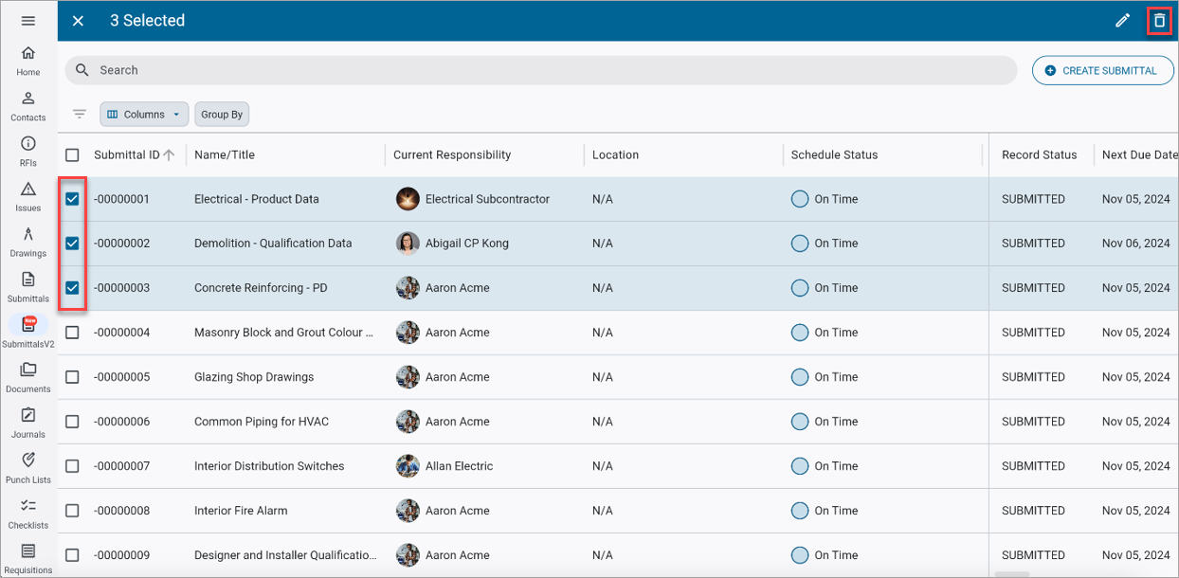1179x578 pixels.
Task: Click Electrical Subcontractor avatar
Action: point(408,199)
